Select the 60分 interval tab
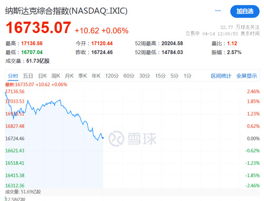The height and width of the screenshot is (201, 264). coord(129,76)
